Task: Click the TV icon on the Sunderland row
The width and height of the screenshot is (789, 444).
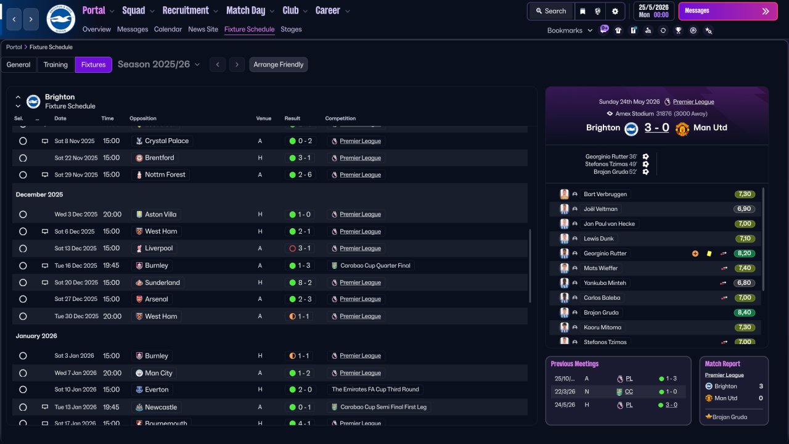Action: click(44, 283)
